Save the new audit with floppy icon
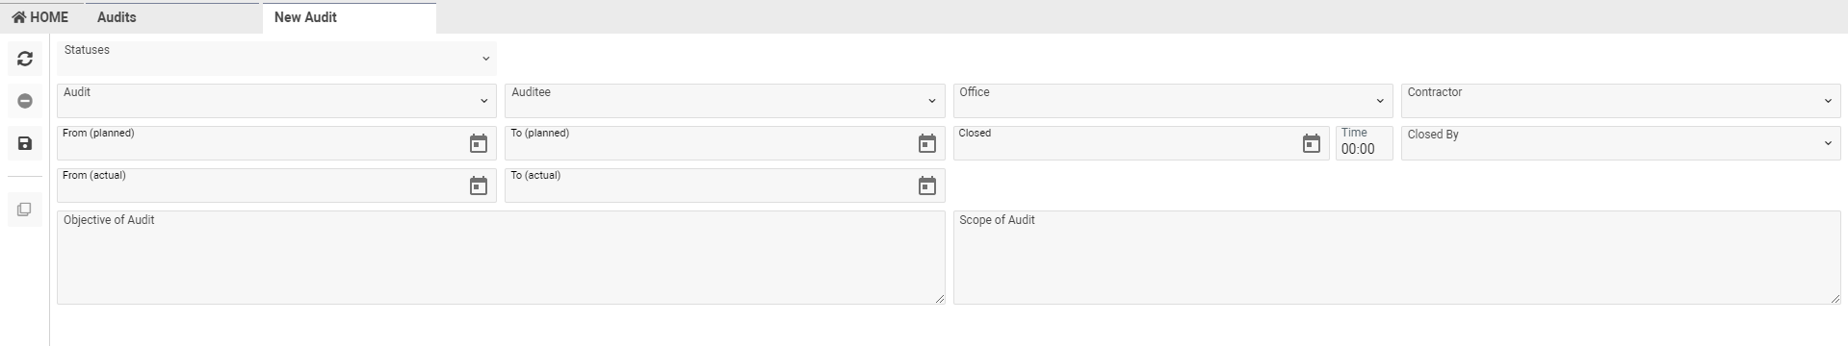The image size is (1848, 346). tap(25, 143)
